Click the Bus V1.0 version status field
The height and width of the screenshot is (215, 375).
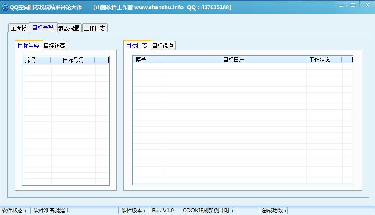tap(163, 211)
